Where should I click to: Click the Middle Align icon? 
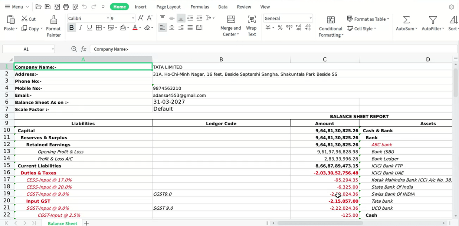coord(171,18)
